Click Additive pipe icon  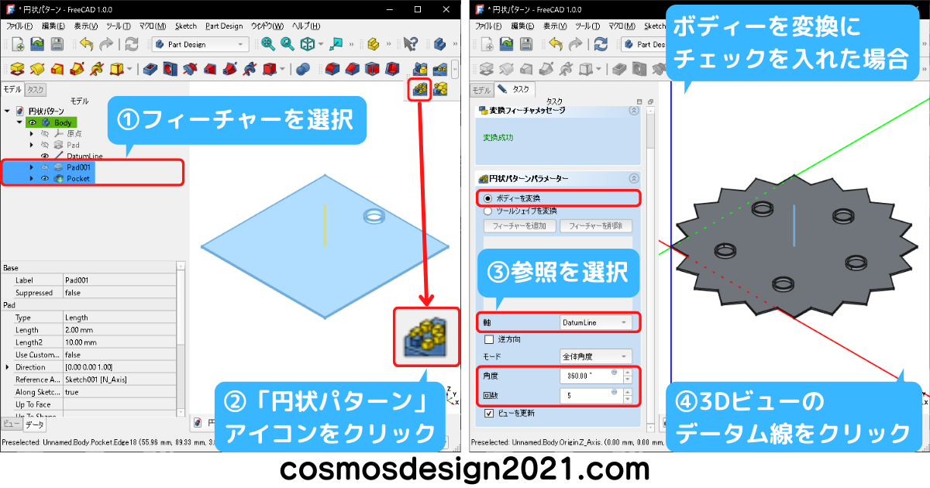point(77,69)
